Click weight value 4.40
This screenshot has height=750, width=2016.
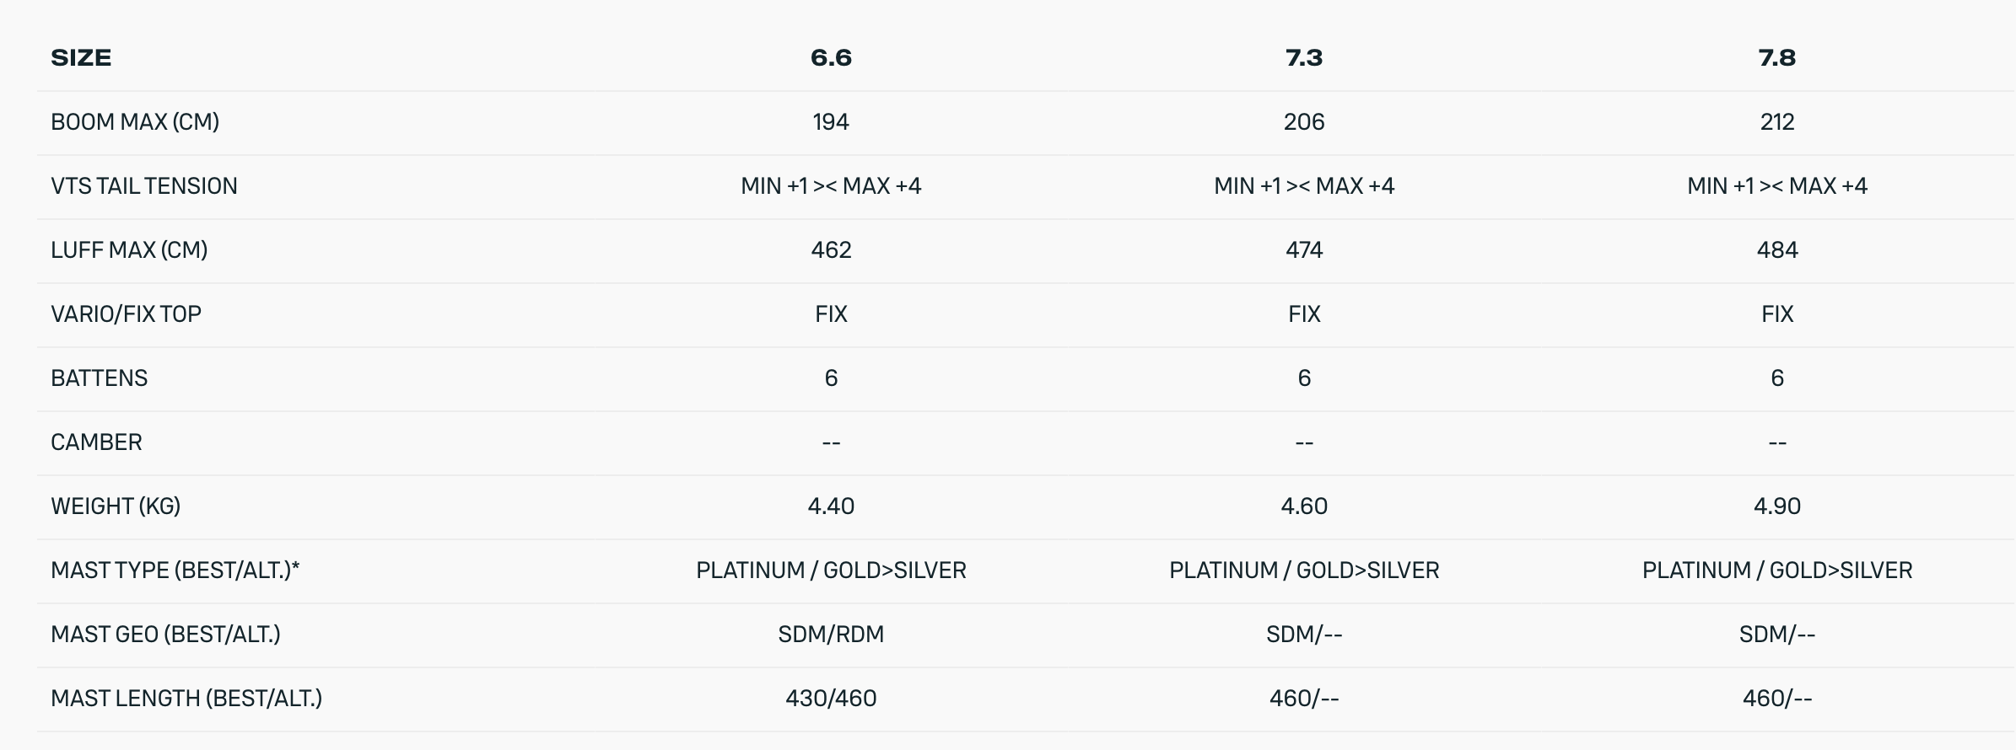831,506
